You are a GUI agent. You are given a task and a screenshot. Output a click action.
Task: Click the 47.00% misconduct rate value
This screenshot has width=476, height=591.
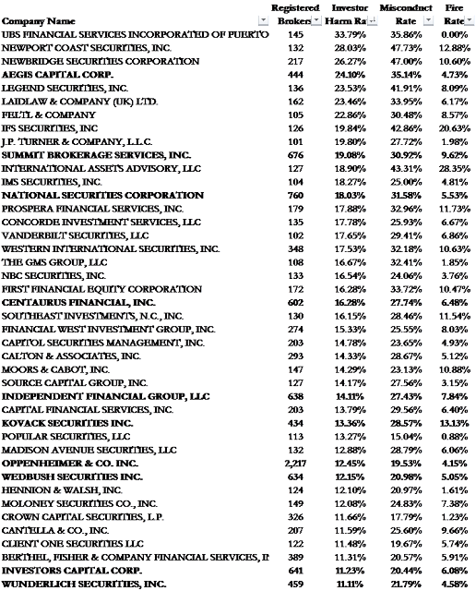406,62
